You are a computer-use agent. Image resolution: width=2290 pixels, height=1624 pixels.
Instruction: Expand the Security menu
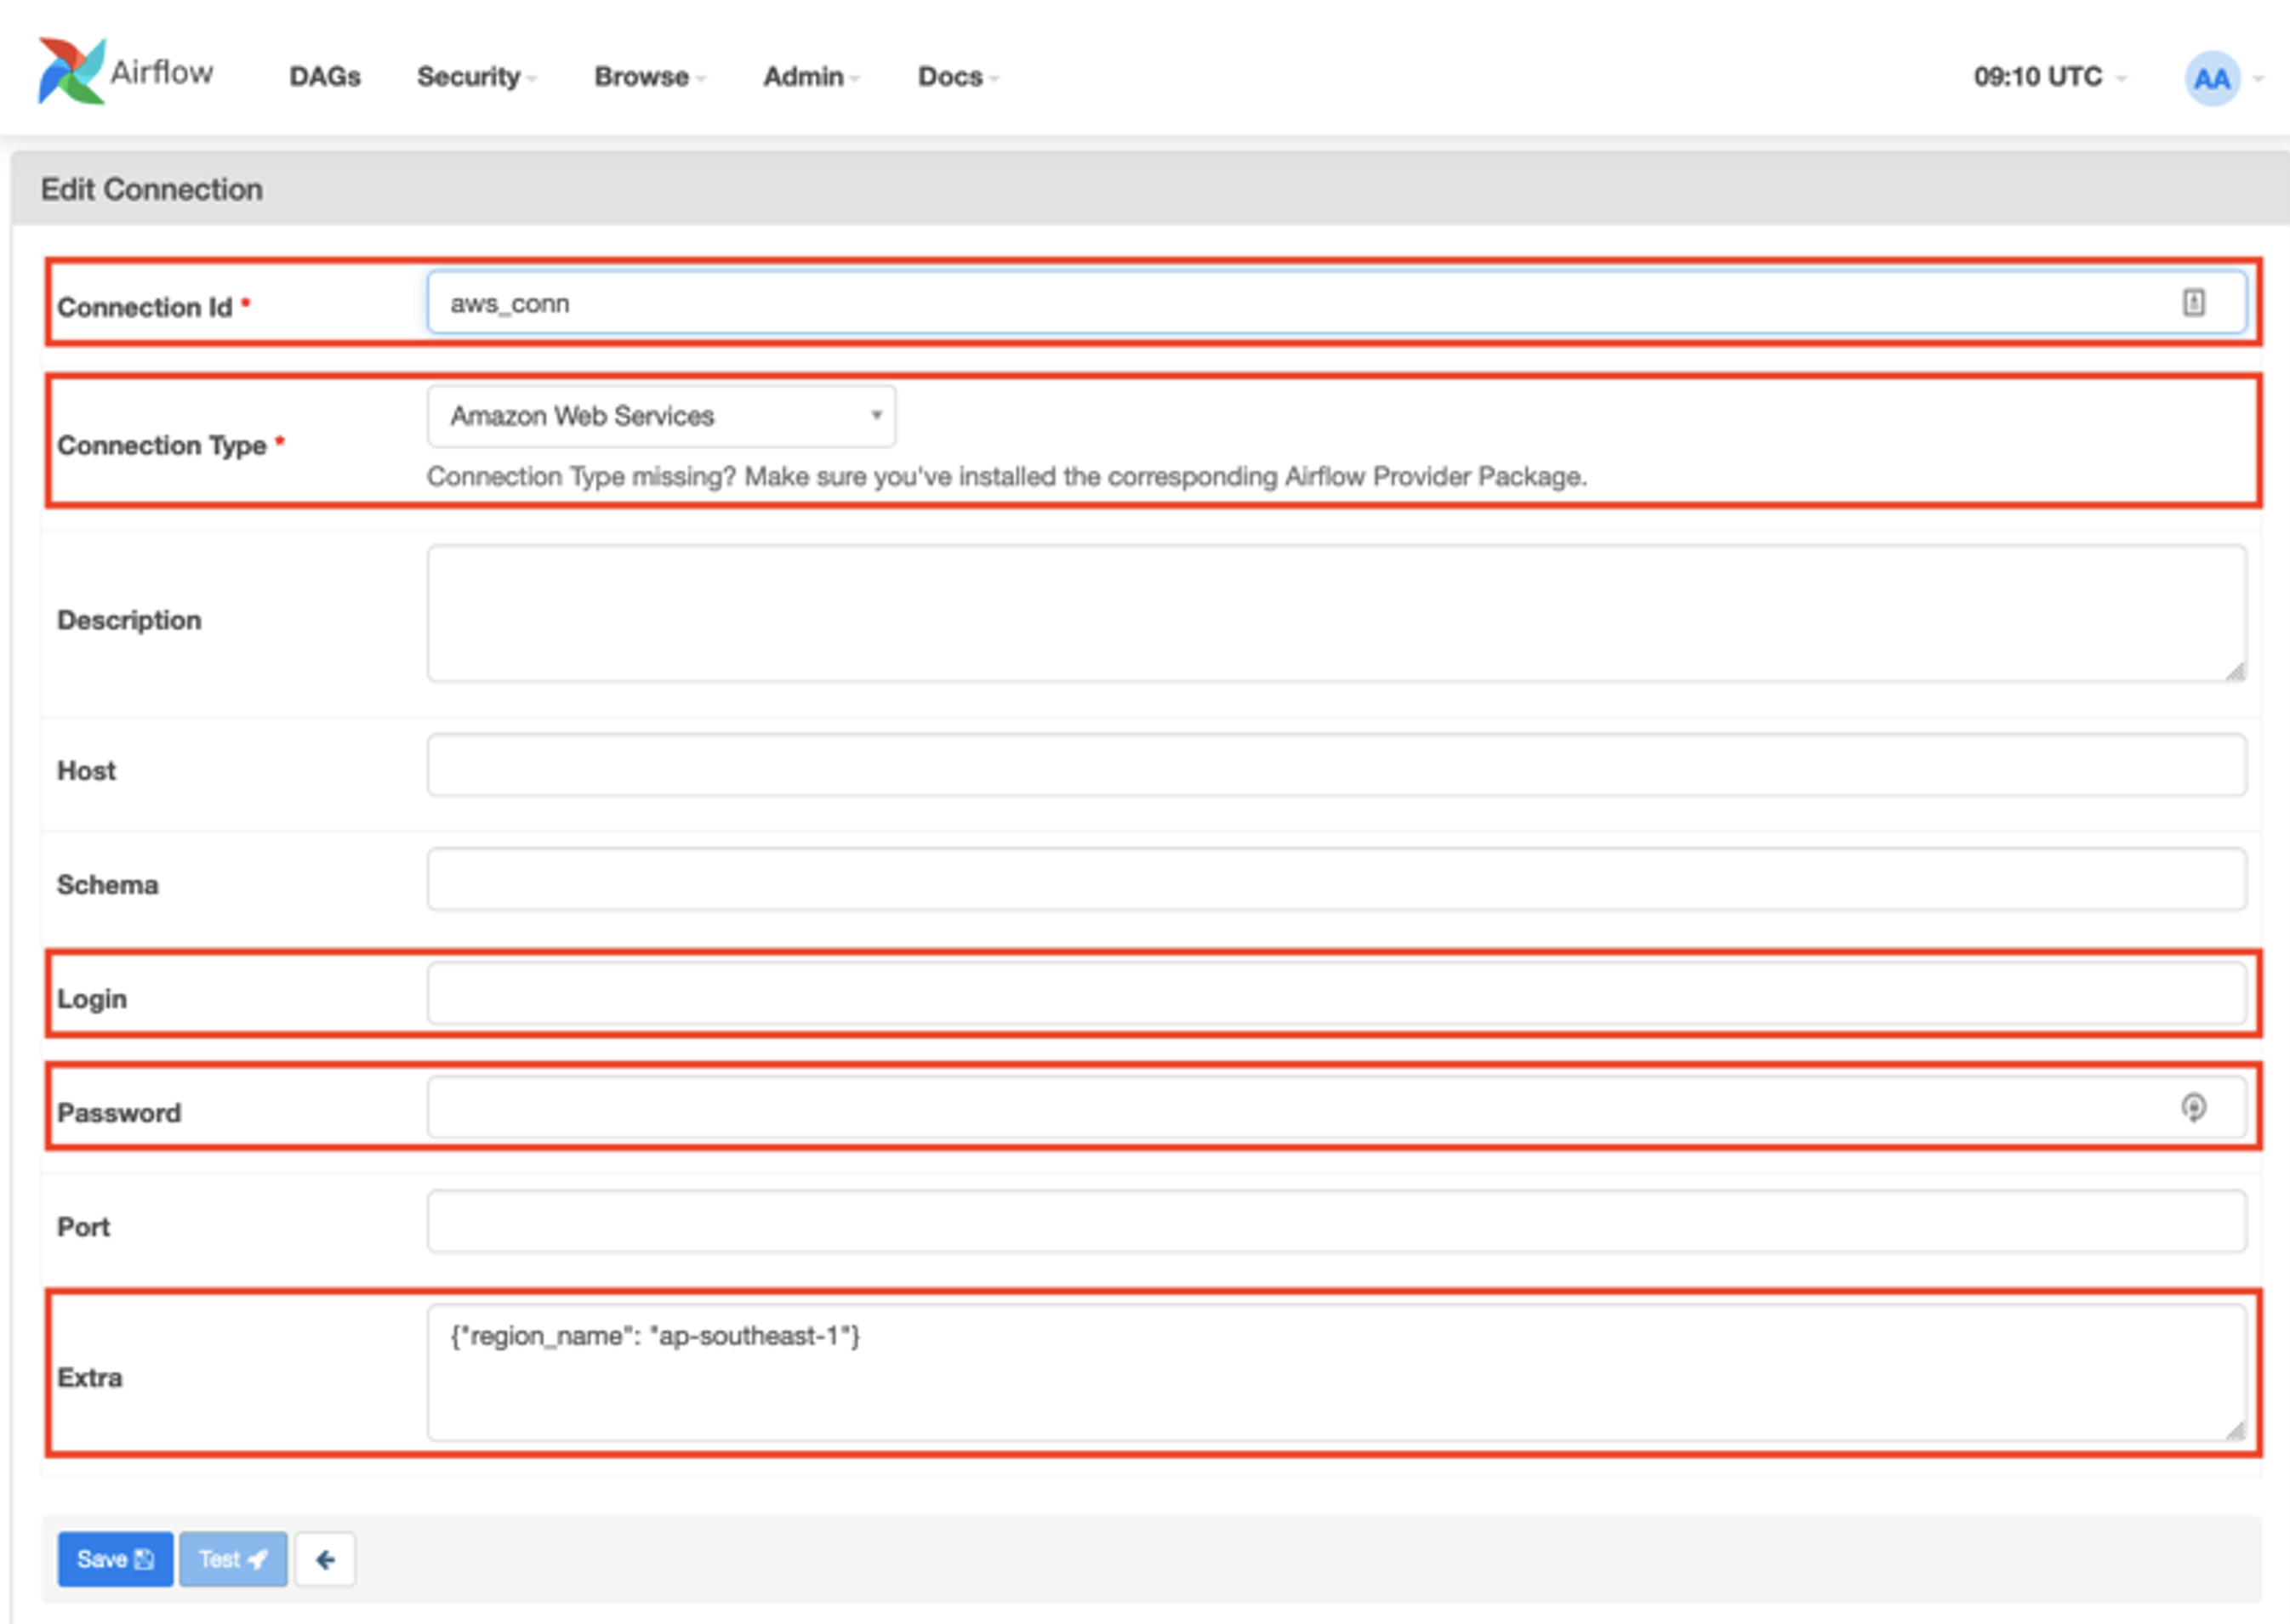click(476, 77)
